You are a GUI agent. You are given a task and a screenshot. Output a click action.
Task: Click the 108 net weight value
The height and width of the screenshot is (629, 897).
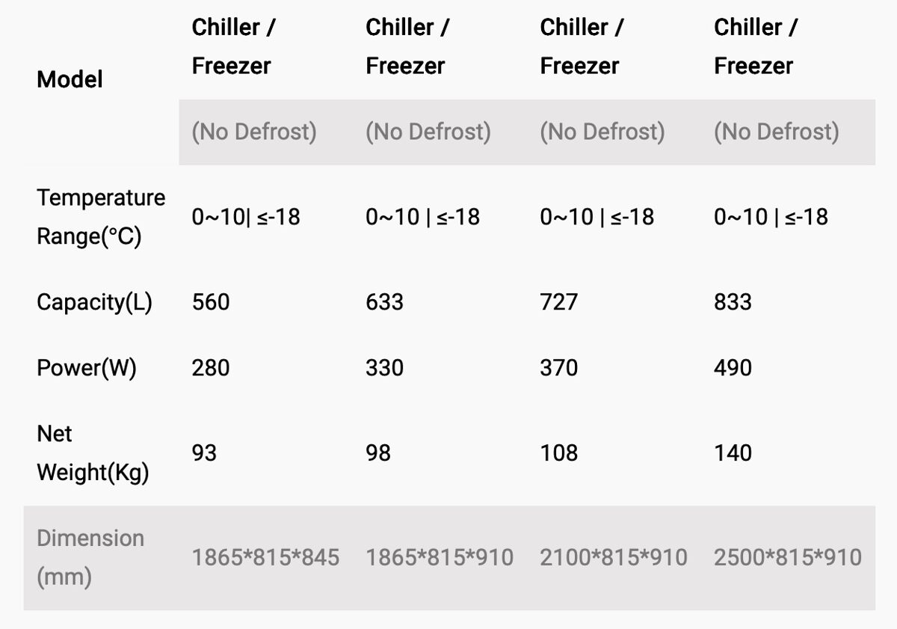point(559,453)
